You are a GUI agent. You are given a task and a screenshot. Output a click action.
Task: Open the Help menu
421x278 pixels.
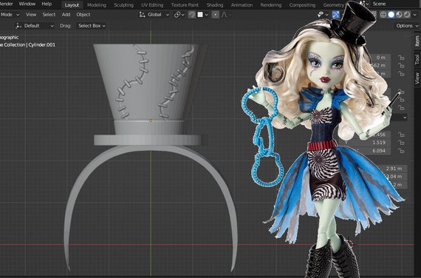coord(47,4)
